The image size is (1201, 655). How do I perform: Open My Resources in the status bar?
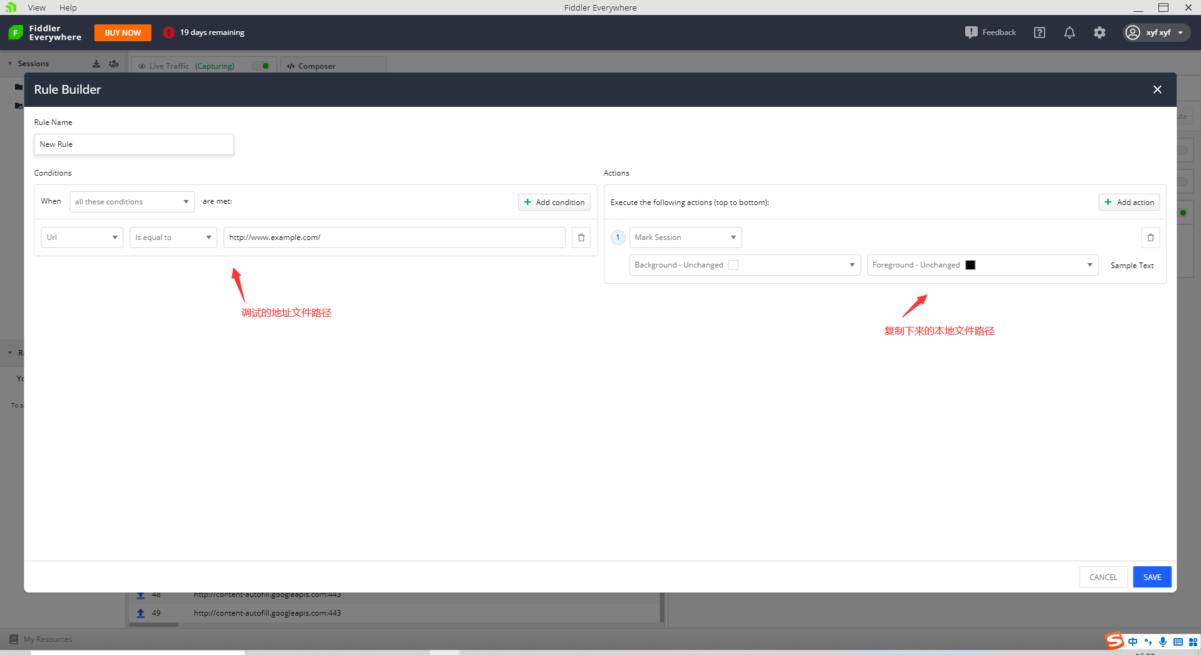tap(48, 639)
